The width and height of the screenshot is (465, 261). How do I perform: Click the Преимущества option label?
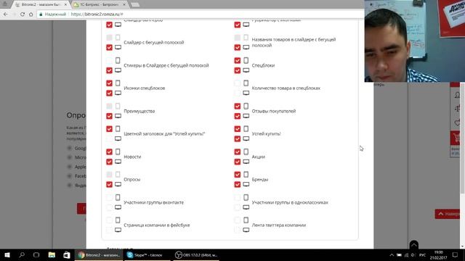click(x=139, y=111)
